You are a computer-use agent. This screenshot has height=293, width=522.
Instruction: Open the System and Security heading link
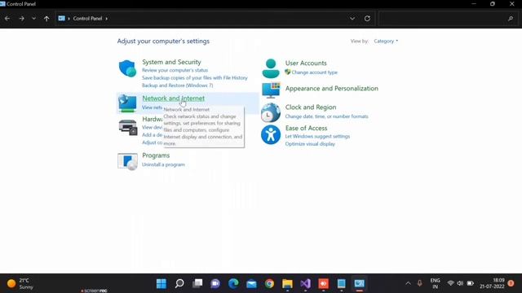click(171, 62)
